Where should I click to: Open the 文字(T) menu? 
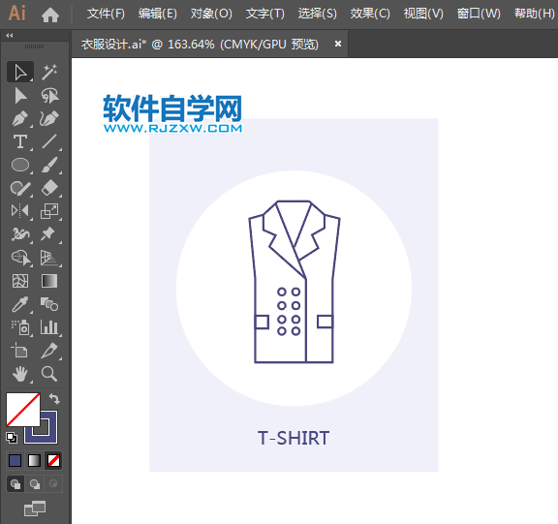pos(265,14)
